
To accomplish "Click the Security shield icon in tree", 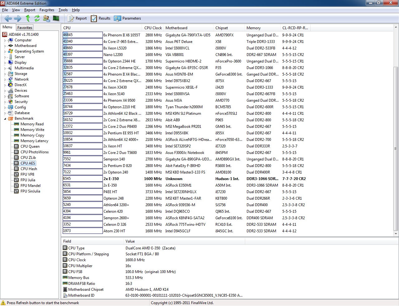I will (x=11, y=102).
